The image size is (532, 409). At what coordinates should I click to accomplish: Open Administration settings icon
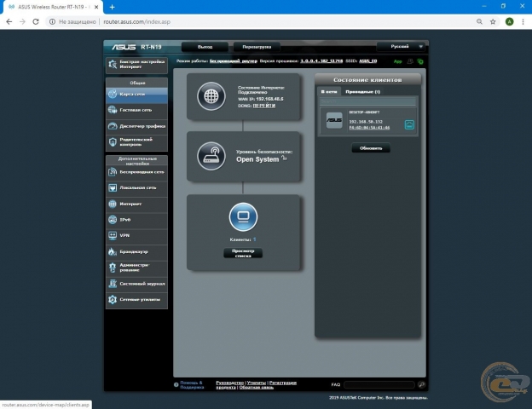coord(113,268)
